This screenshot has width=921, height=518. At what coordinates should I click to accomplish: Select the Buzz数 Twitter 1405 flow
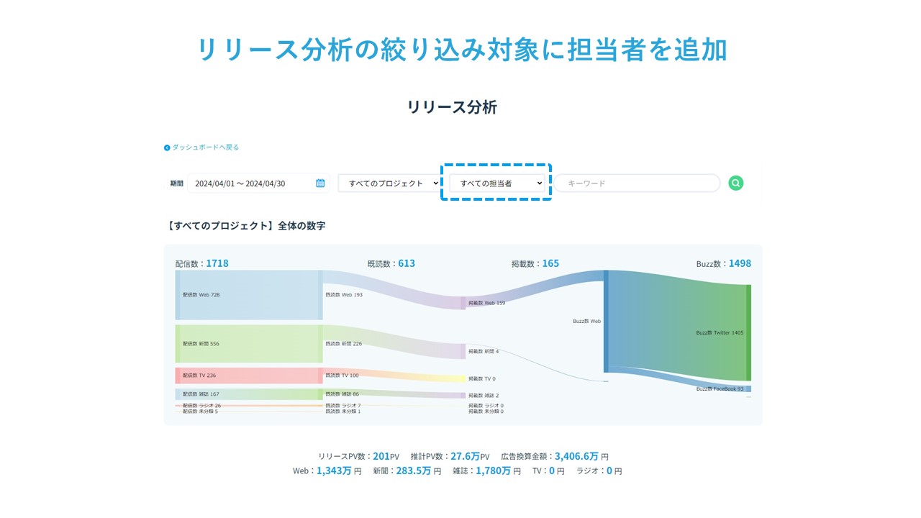click(720, 333)
